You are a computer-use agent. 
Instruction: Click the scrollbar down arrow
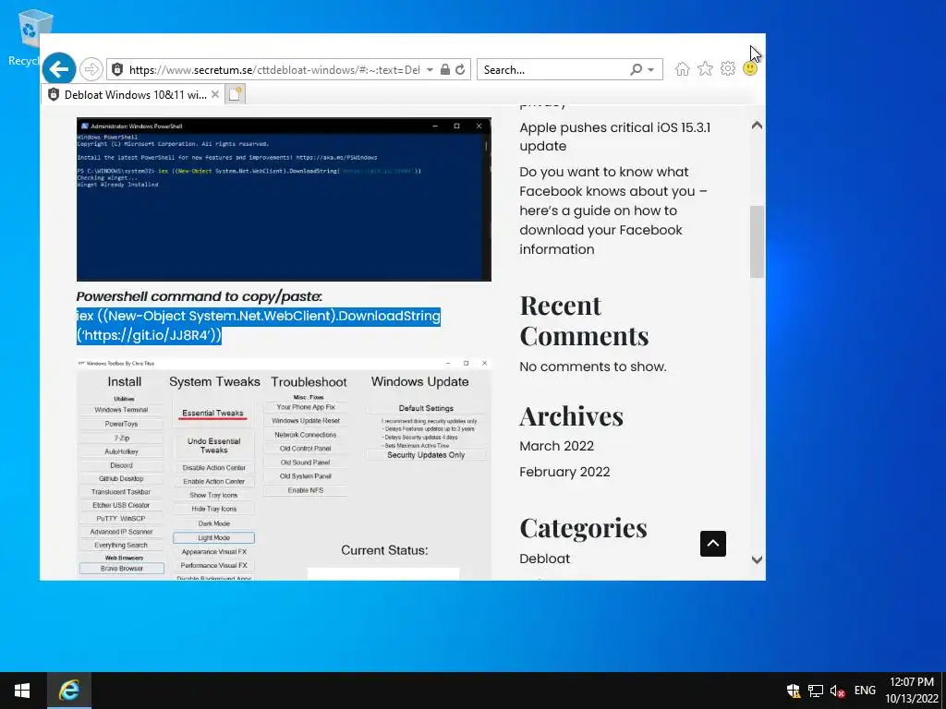(x=757, y=559)
